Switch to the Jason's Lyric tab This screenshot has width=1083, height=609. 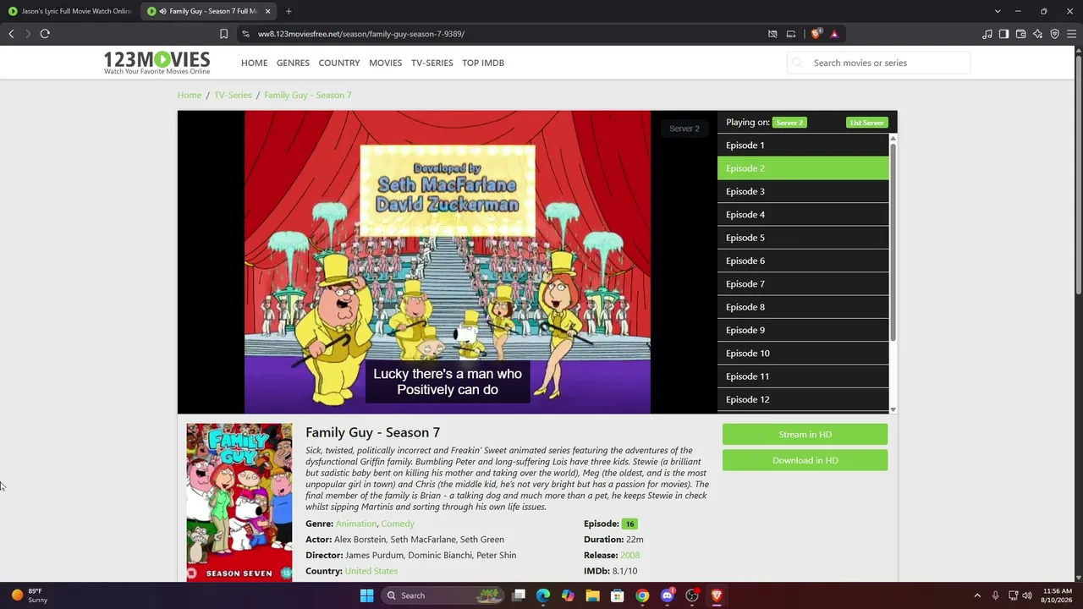70,11
